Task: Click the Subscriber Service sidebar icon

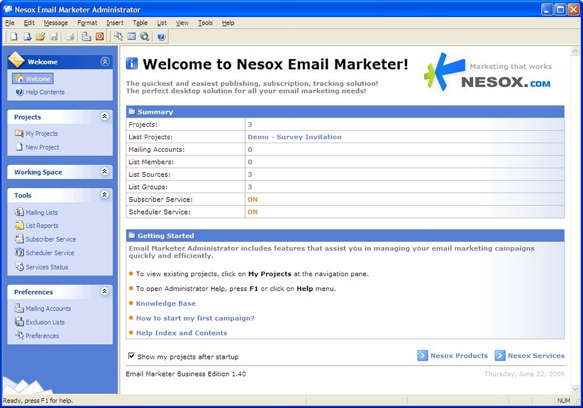Action: point(19,239)
